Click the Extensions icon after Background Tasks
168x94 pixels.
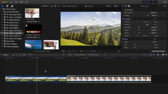coord(27,2)
